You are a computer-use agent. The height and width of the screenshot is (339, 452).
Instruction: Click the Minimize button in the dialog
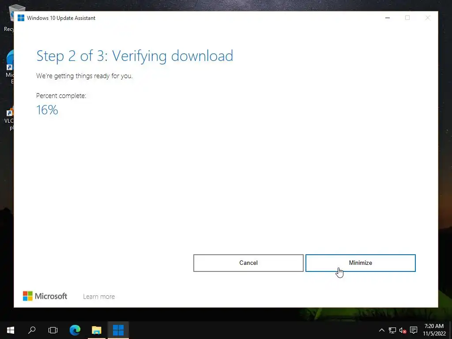click(360, 263)
